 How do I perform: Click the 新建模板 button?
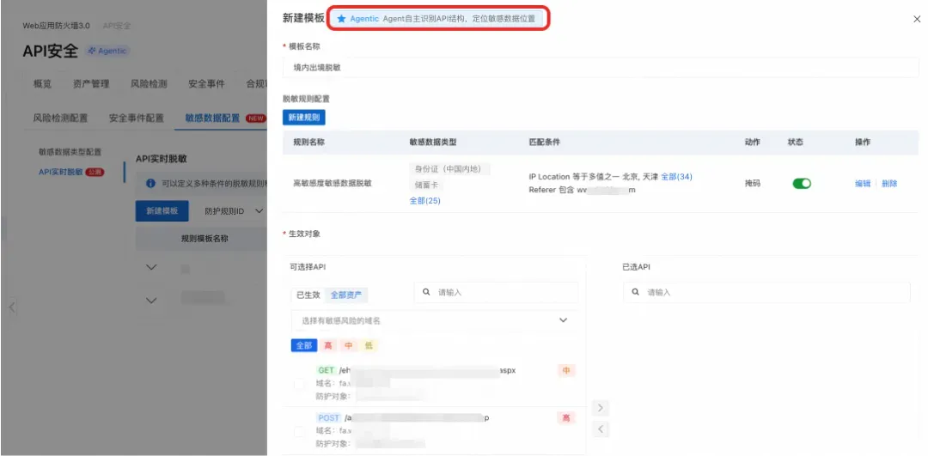(x=162, y=210)
